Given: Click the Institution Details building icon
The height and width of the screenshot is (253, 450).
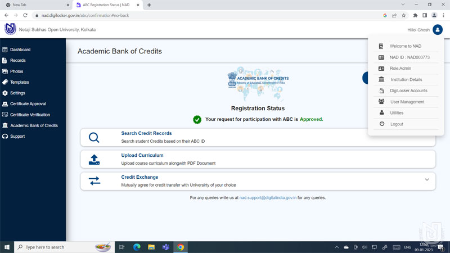Looking at the screenshot, I should [381, 79].
